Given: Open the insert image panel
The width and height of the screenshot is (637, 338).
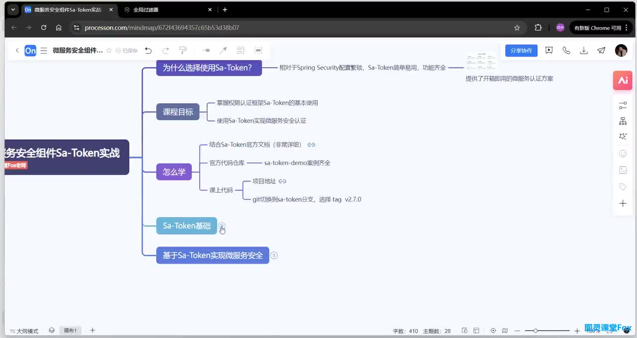Looking at the screenshot, I should click(623, 170).
